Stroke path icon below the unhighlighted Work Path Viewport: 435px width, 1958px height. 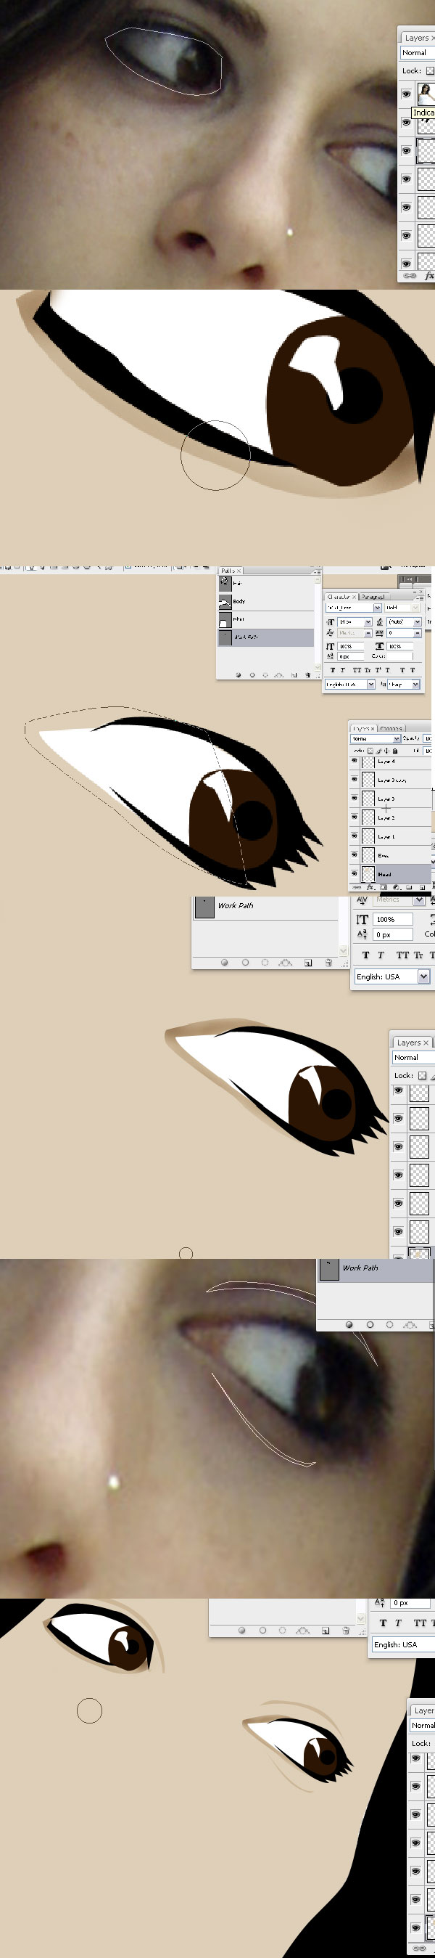pyautogui.click(x=245, y=962)
